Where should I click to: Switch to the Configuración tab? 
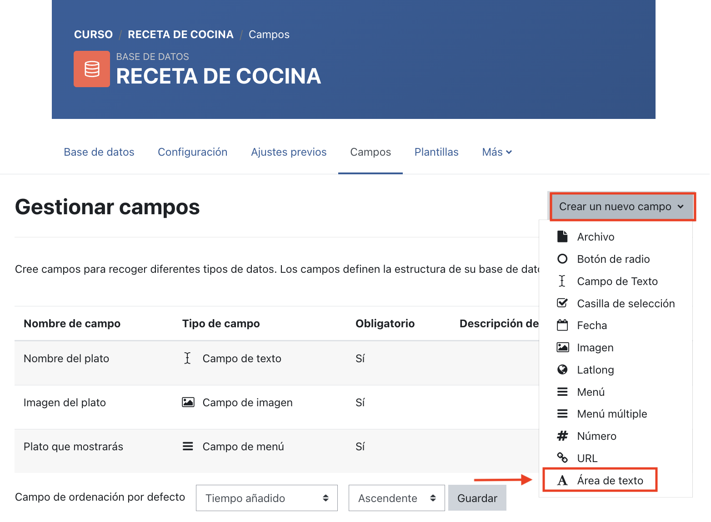coord(193,152)
